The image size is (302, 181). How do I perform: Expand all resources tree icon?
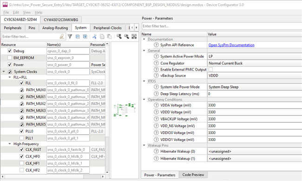85,36
